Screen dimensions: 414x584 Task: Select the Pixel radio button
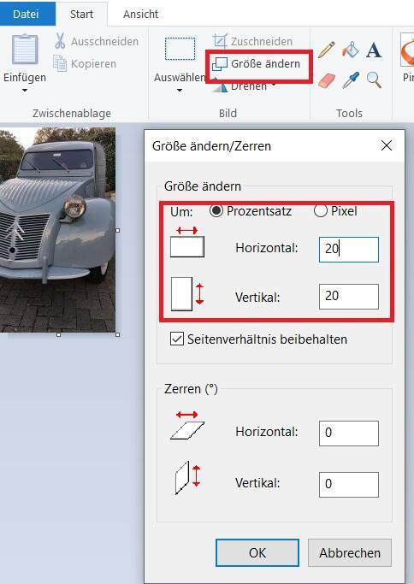pyautogui.click(x=321, y=211)
